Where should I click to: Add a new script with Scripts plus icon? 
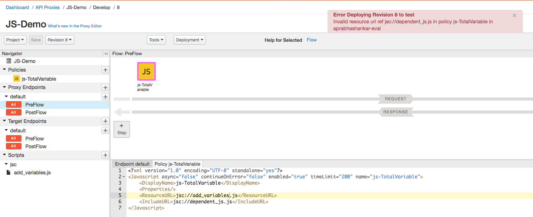(x=105, y=155)
